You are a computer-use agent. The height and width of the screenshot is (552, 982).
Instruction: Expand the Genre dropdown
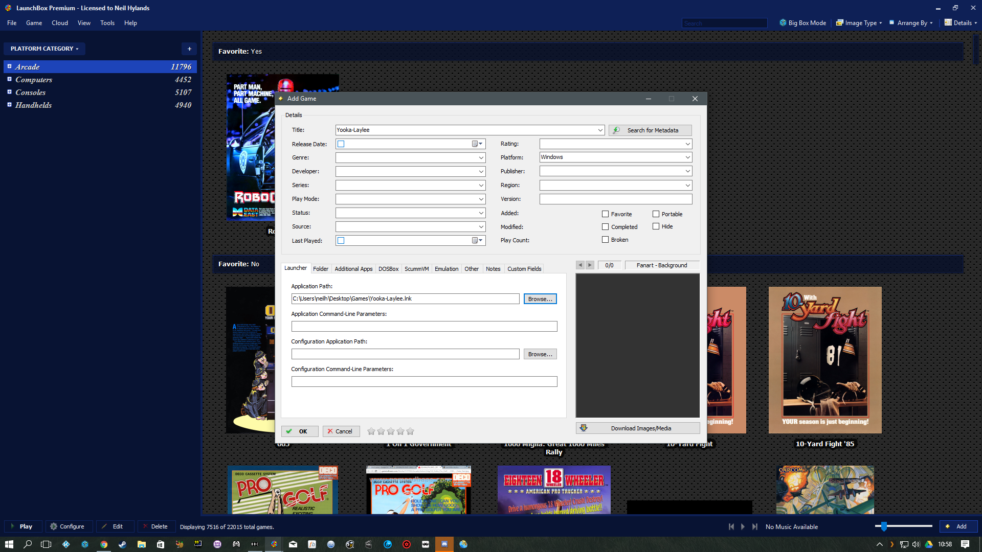481,158
